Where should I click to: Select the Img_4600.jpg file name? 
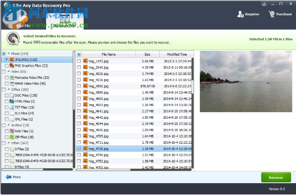coord(99,99)
